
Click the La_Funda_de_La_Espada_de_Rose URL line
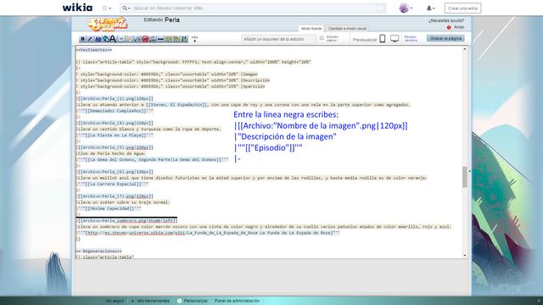208,233
